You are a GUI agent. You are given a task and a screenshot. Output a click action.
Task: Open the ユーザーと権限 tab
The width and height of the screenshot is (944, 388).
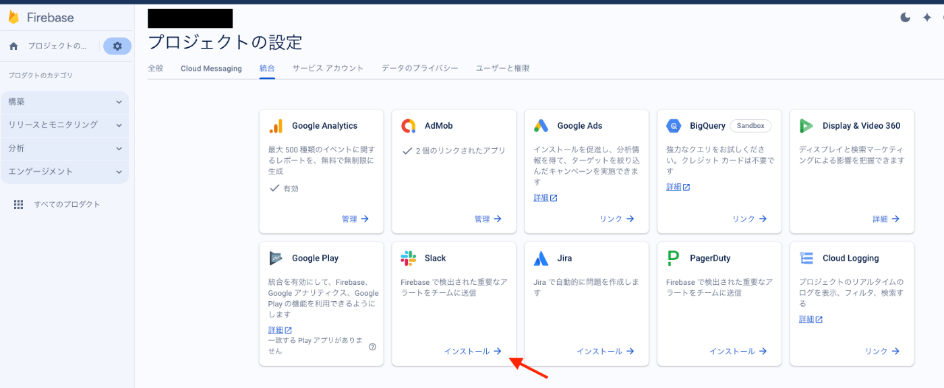click(502, 68)
